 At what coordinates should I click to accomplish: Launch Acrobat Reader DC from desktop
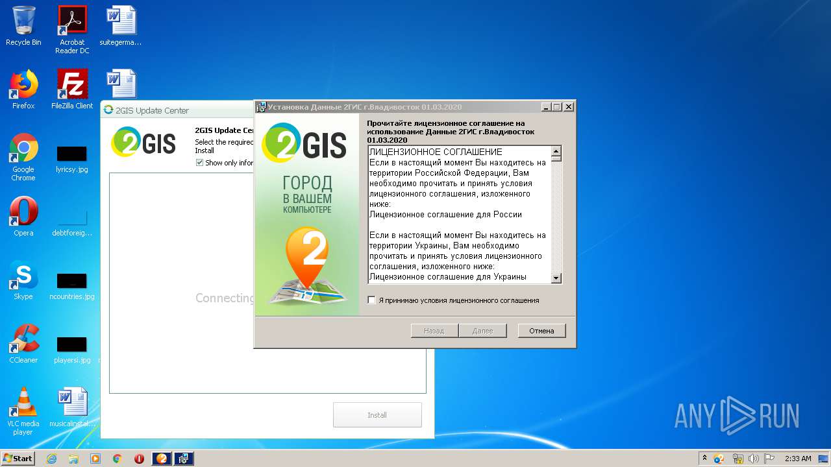coord(72,29)
